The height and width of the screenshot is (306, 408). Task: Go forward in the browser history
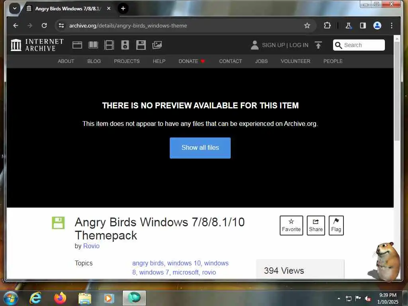(30, 25)
